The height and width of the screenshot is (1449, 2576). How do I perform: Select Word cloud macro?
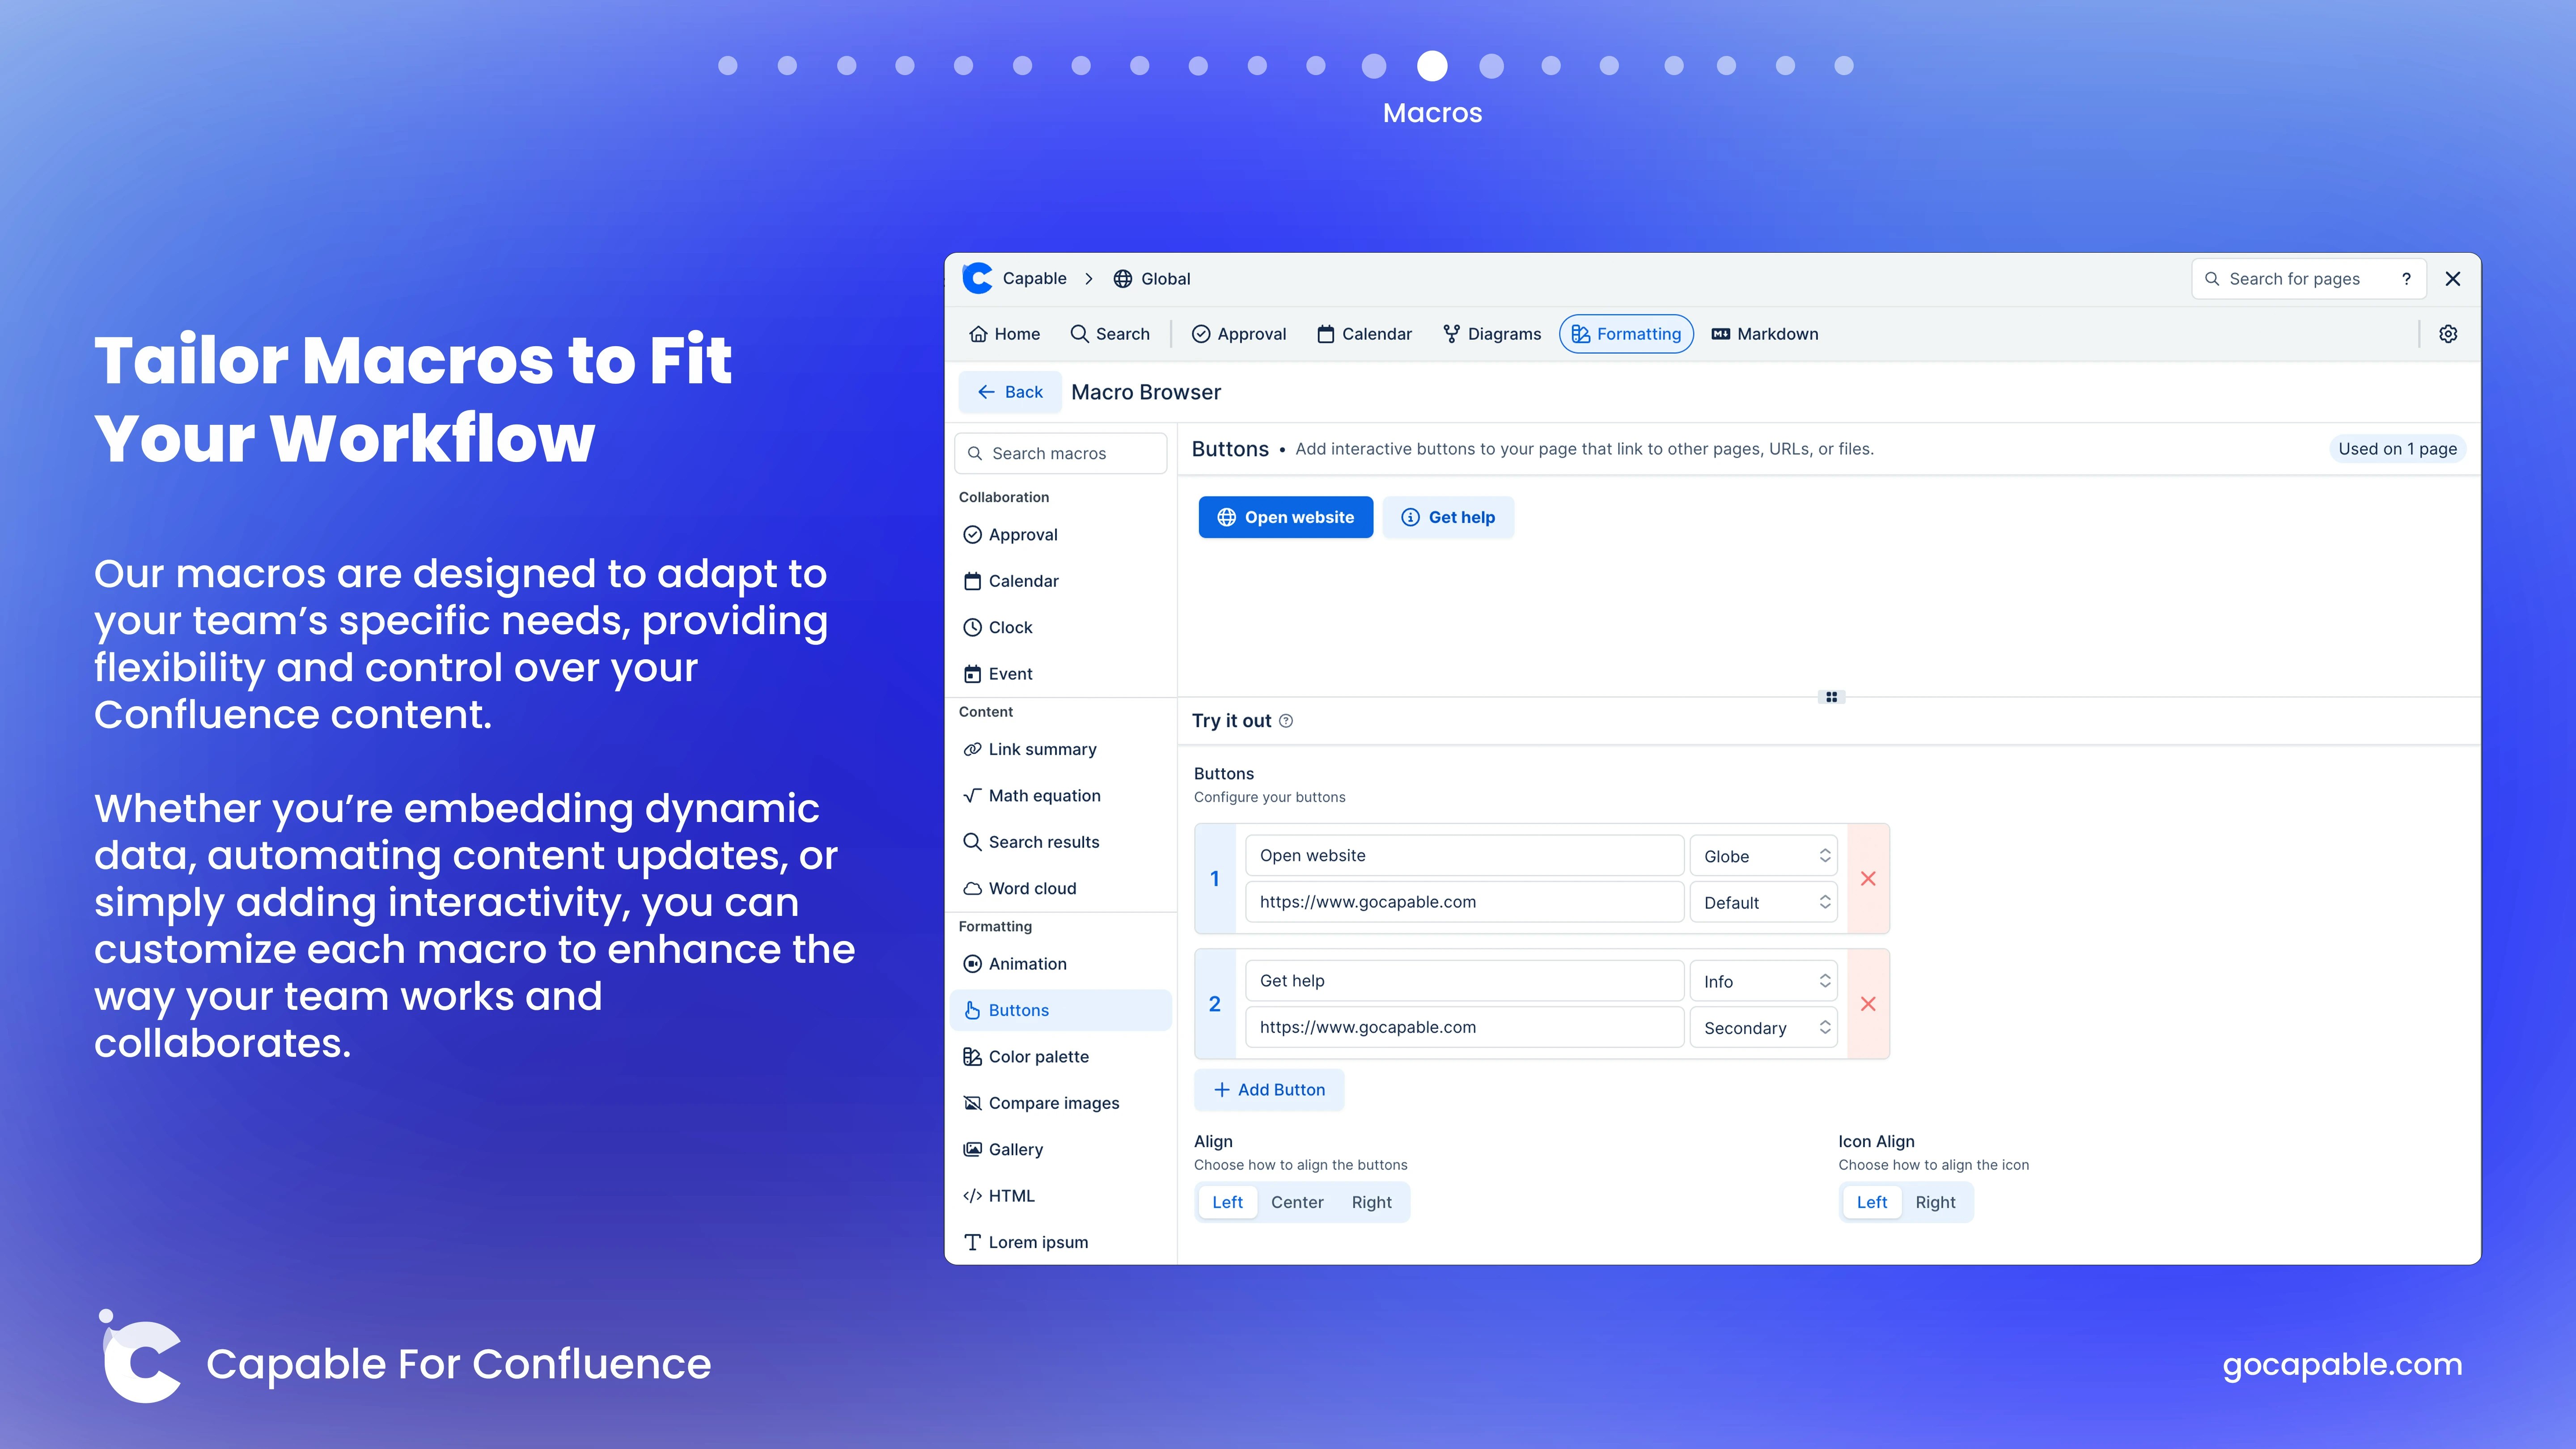pyautogui.click(x=1060, y=888)
